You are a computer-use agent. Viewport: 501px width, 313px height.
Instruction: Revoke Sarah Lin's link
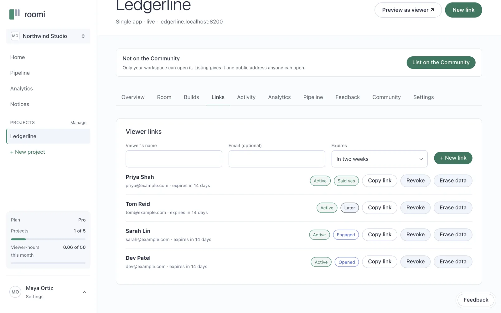[x=416, y=234]
